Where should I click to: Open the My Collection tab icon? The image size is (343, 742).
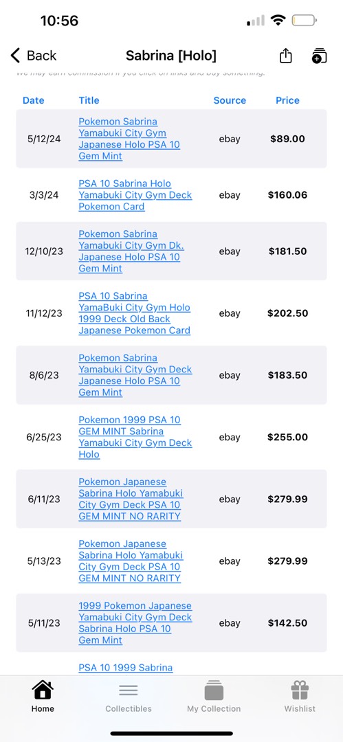tap(214, 690)
